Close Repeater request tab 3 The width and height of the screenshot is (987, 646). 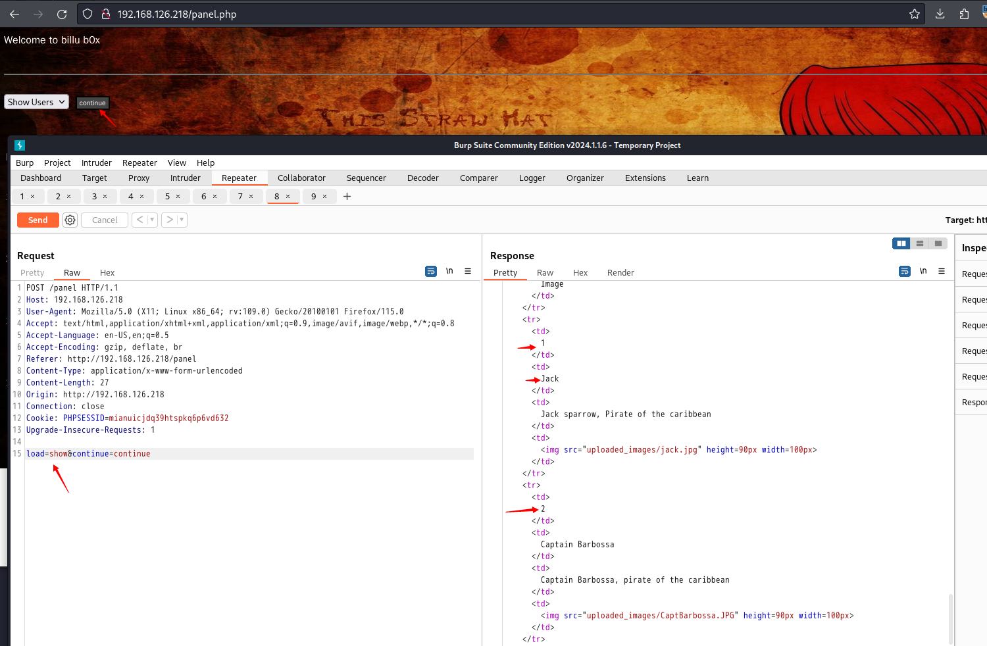pyautogui.click(x=105, y=197)
